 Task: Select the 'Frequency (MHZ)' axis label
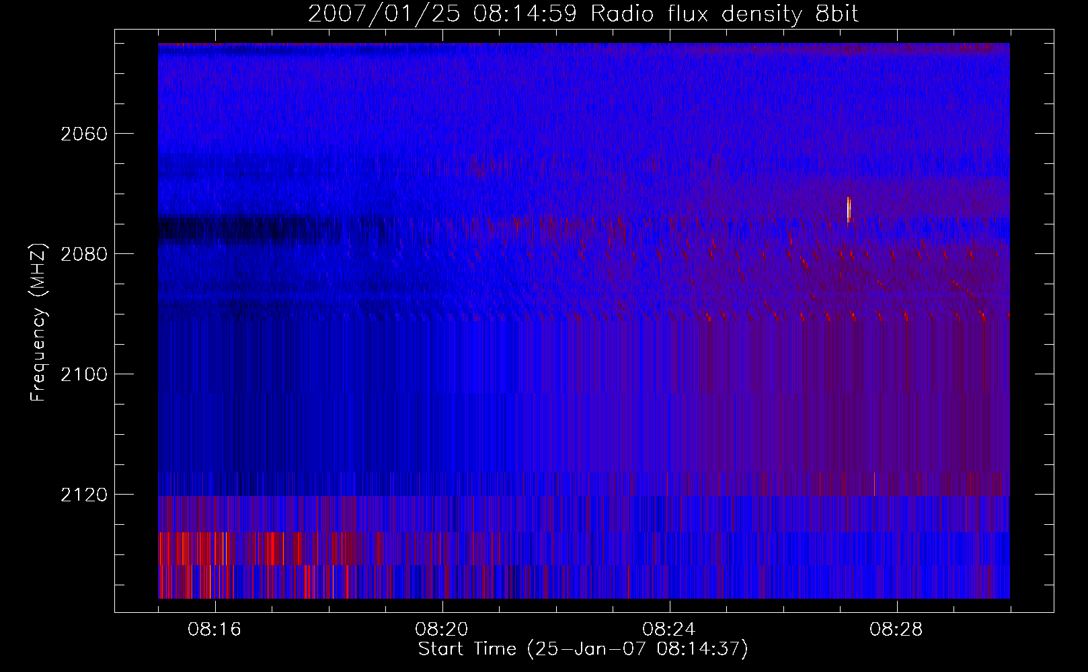(x=38, y=323)
